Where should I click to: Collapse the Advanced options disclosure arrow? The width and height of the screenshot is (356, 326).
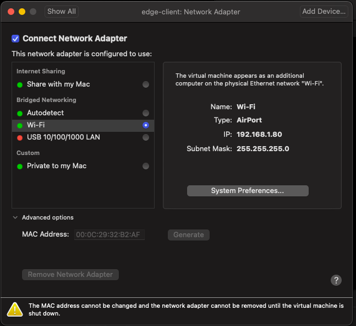15,217
